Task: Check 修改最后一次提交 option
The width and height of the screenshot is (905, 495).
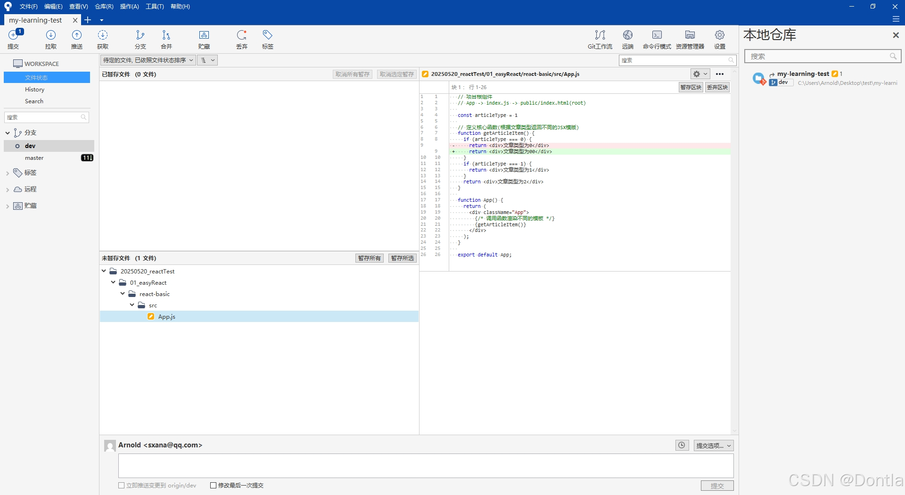Action: tap(214, 485)
